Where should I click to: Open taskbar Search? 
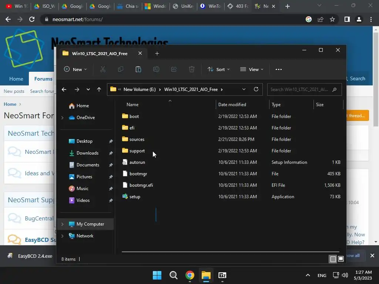pyautogui.click(x=174, y=275)
